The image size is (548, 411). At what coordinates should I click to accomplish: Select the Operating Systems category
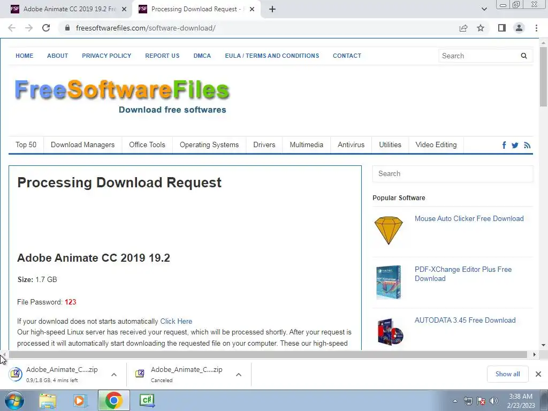coord(209,144)
